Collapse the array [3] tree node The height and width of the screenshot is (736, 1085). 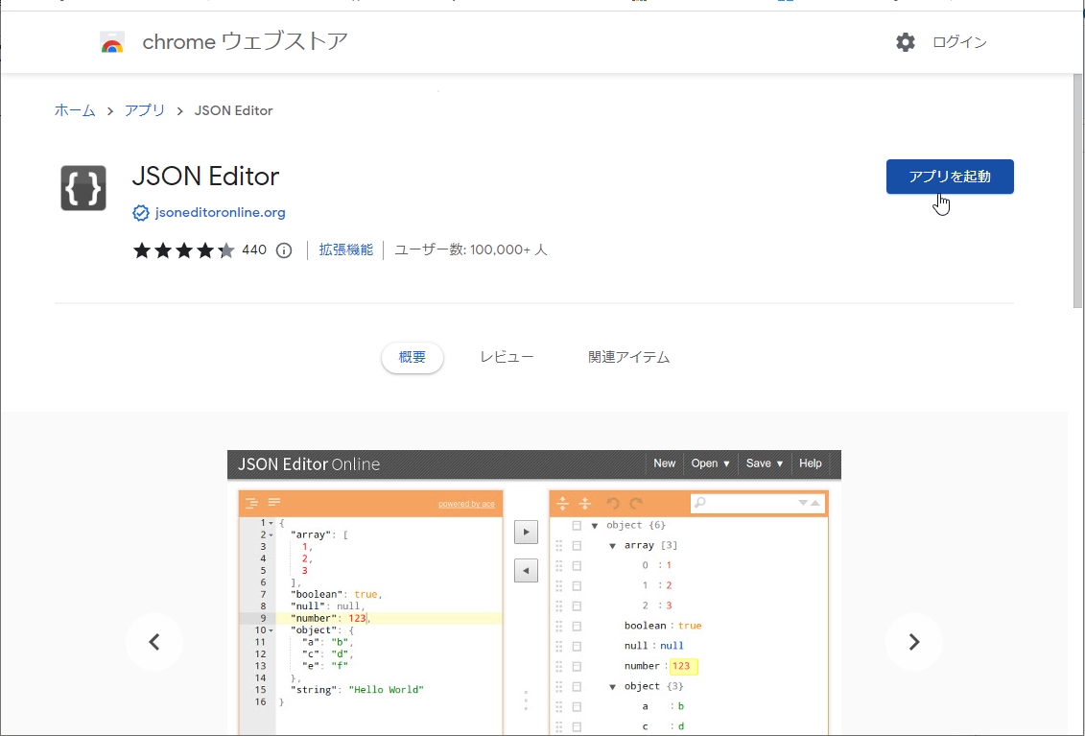[613, 545]
